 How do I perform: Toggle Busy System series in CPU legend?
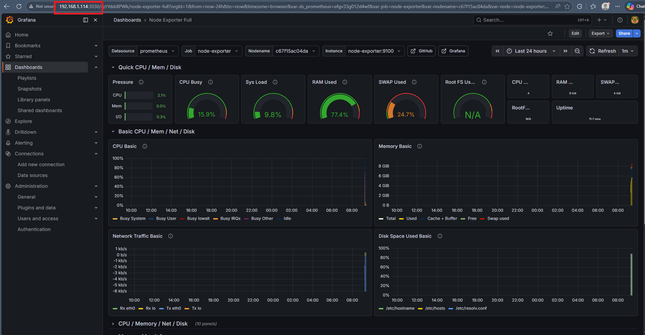(x=132, y=218)
